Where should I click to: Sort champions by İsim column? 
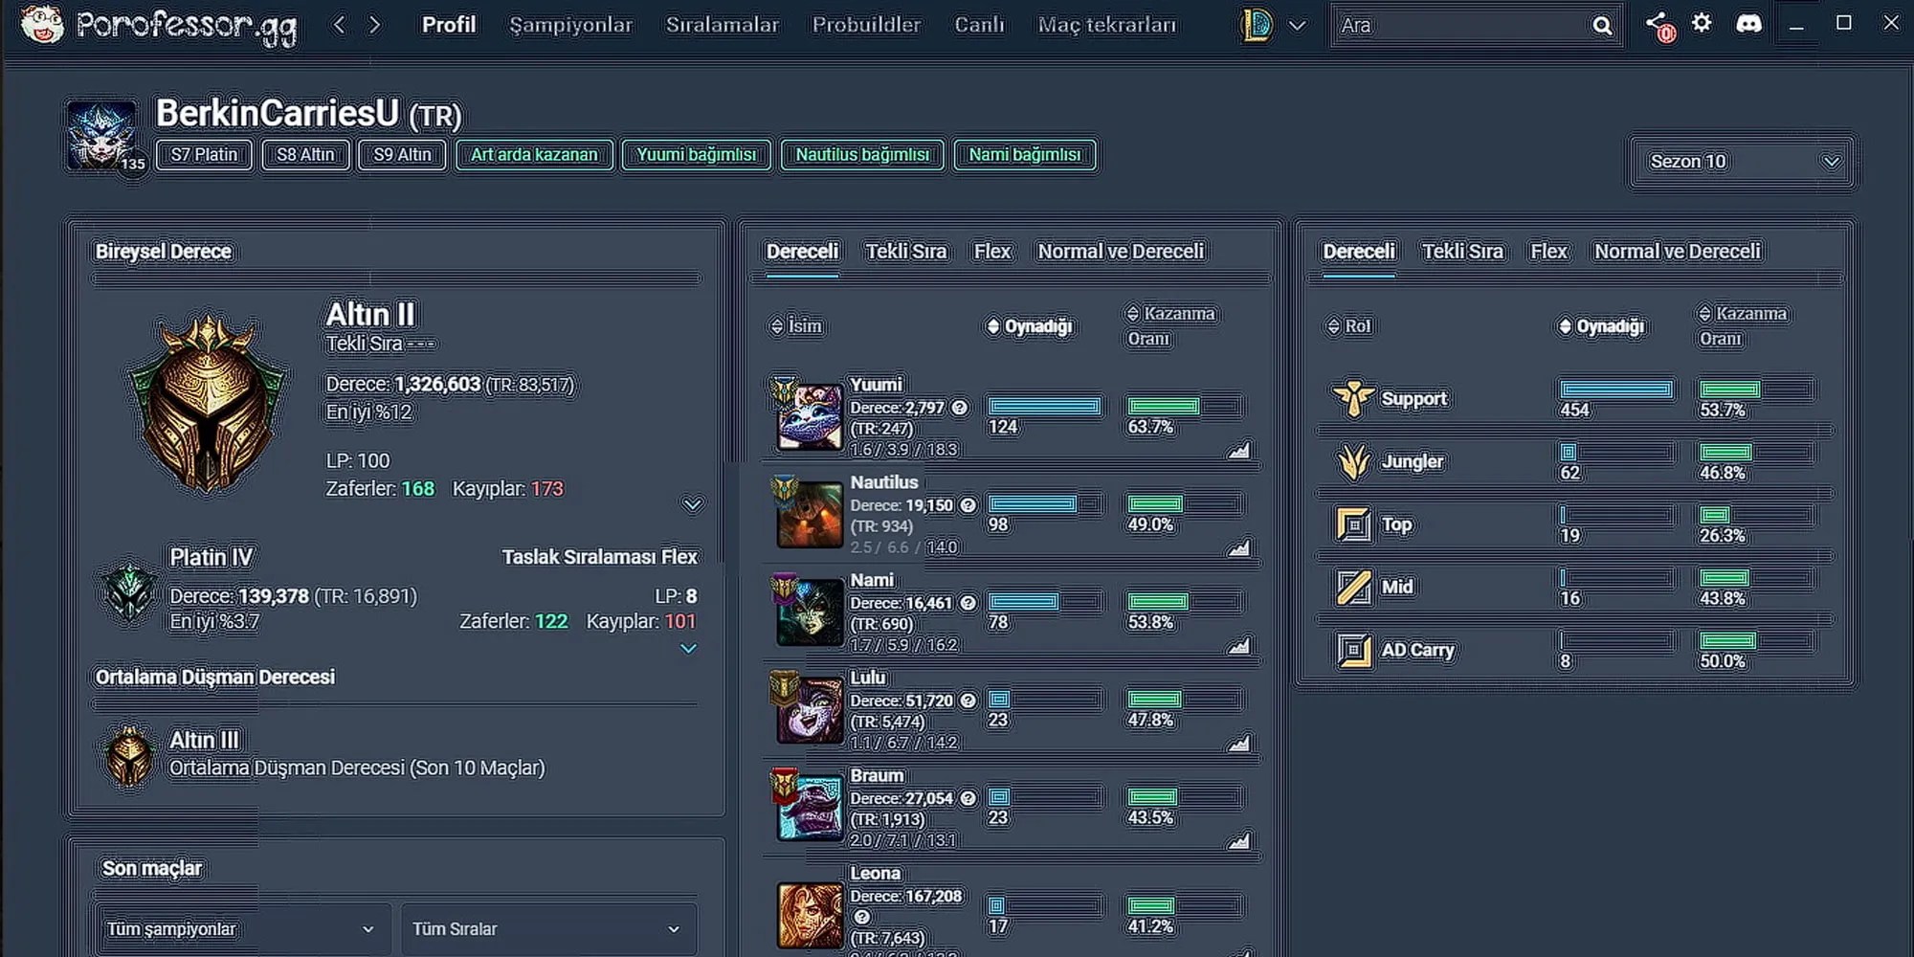click(796, 326)
